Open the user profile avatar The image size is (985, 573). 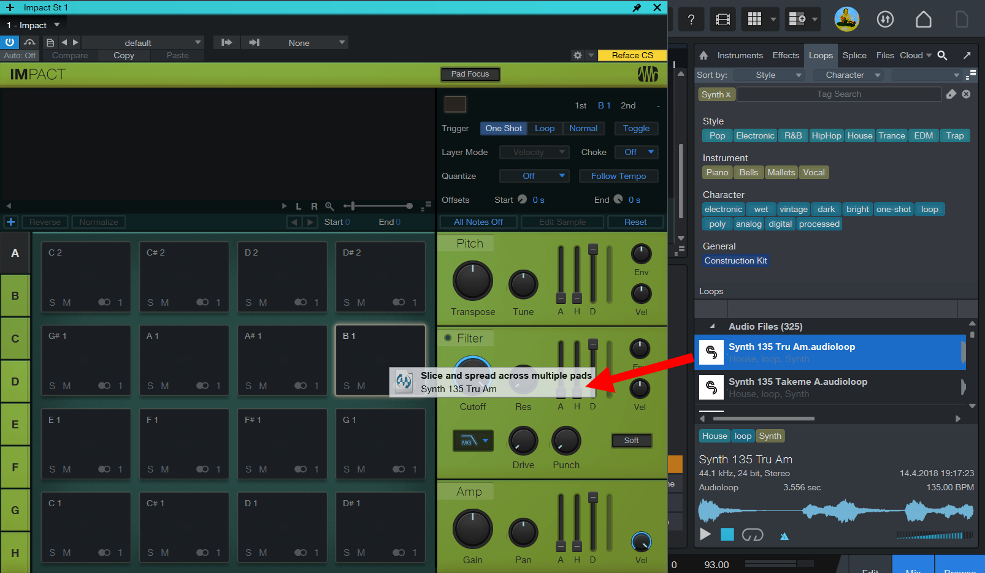846,19
